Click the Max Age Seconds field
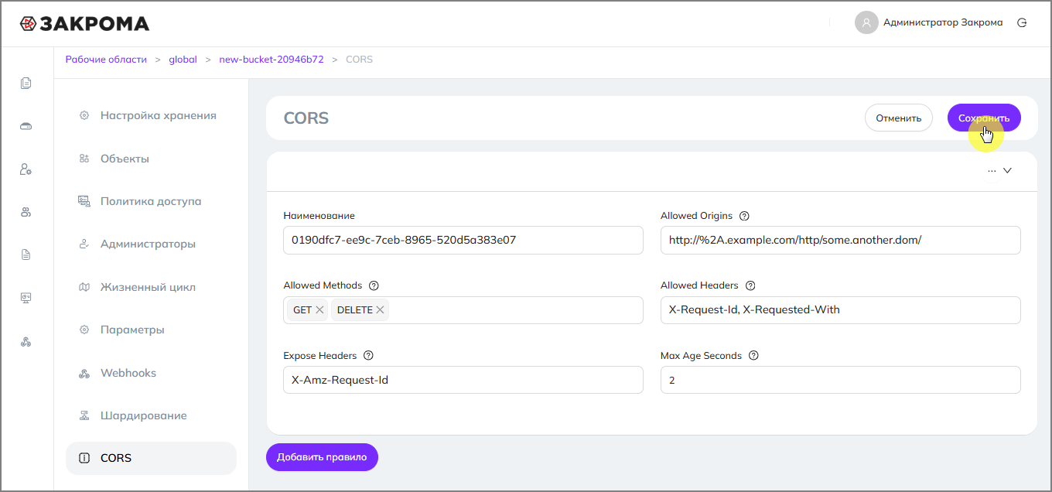Image resolution: width=1052 pixels, height=492 pixels. pos(841,380)
